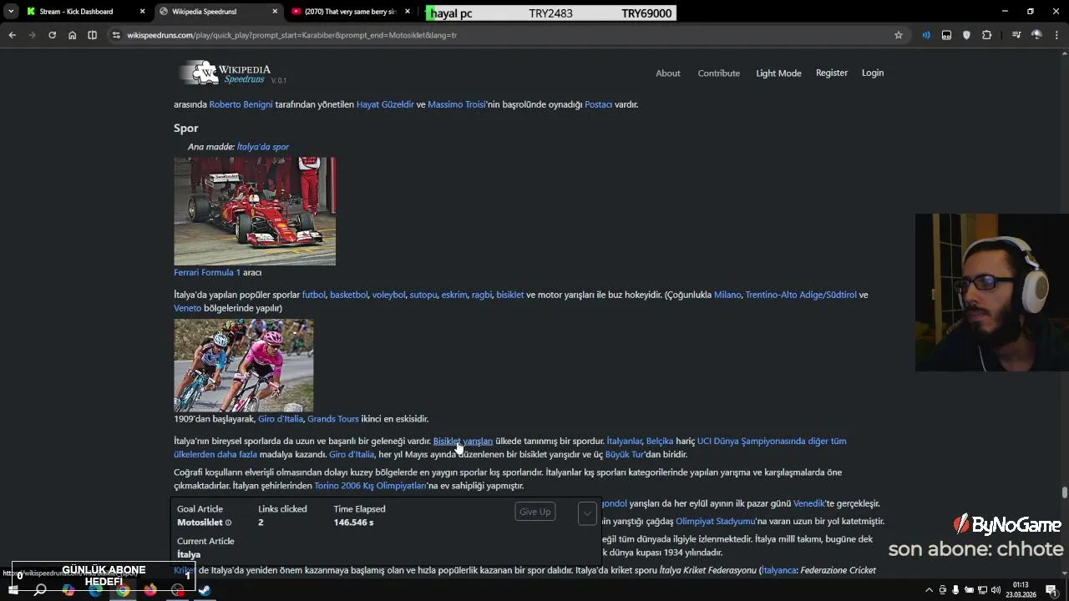Click the page vertical scrollbar thumb
Screen dimensions: 1069x601
point(1064,493)
